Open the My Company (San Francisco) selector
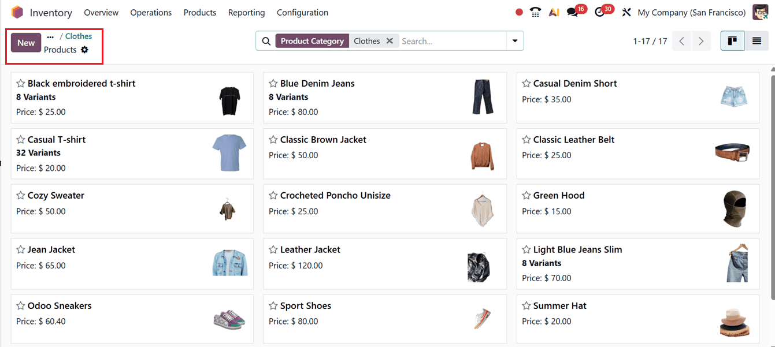 691,12
